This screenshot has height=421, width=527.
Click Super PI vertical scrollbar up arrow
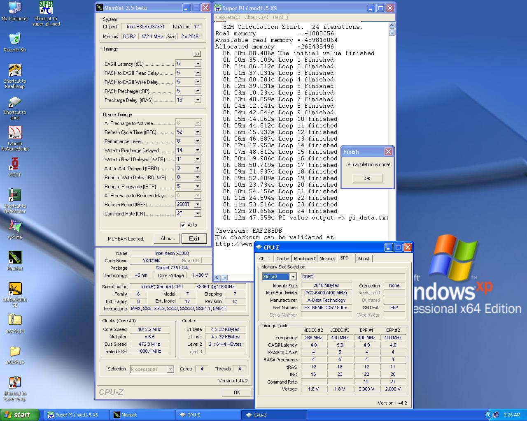coord(392,26)
